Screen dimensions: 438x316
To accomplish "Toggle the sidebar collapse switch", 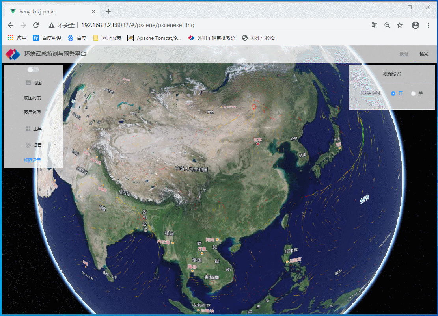I will tap(33, 69).
